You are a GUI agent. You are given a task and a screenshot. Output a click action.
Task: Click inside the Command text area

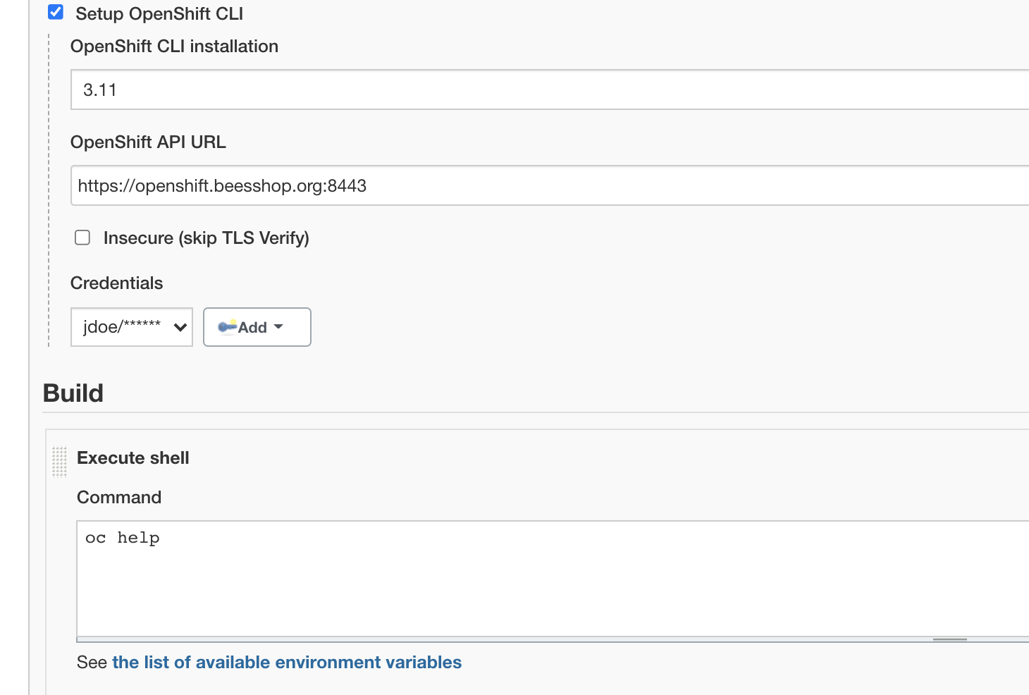click(x=553, y=578)
